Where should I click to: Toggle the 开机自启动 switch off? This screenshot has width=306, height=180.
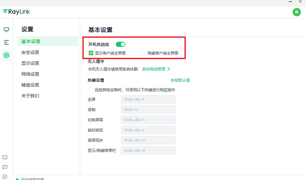click(x=121, y=44)
